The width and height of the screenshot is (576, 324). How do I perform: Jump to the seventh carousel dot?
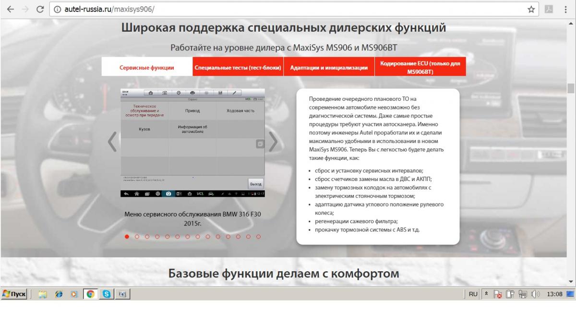pyautogui.click(x=187, y=236)
